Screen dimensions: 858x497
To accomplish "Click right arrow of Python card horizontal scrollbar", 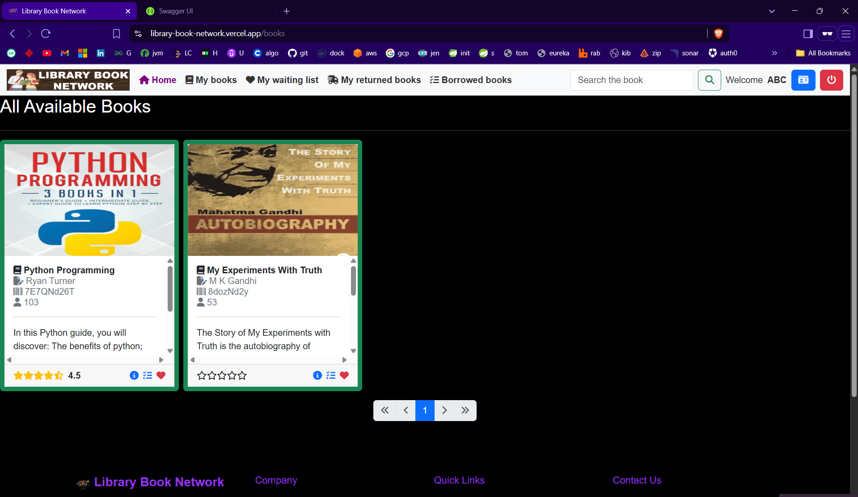I will click(x=161, y=360).
